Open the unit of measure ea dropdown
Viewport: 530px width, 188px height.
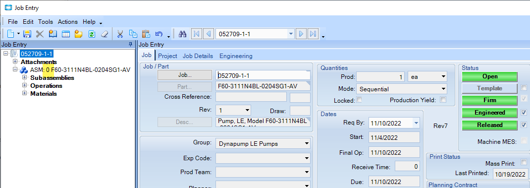tap(443, 76)
